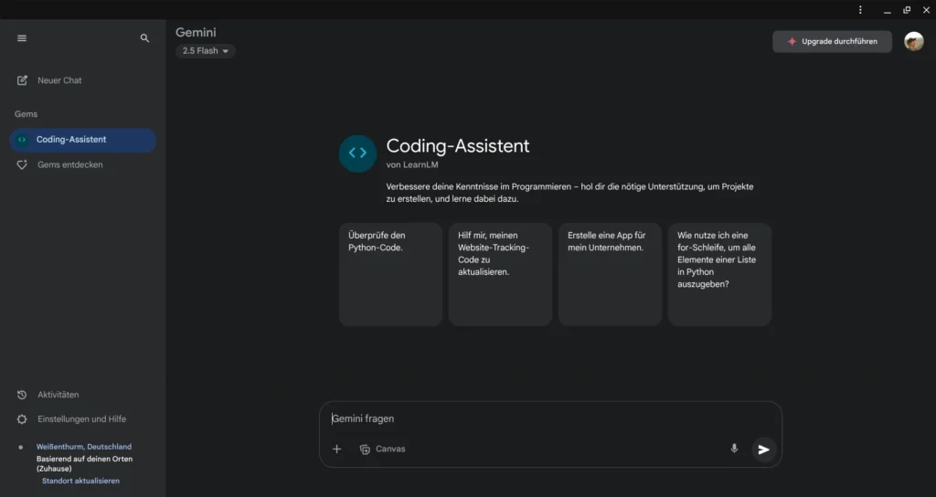This screenshot has height=497, width=936.
Task: Click the plus icon to add files
Action: [x=336, y=449]
